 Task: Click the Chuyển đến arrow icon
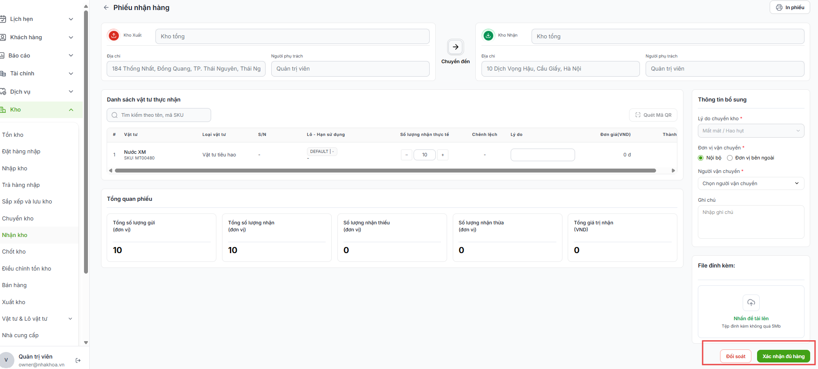[455, 47]
